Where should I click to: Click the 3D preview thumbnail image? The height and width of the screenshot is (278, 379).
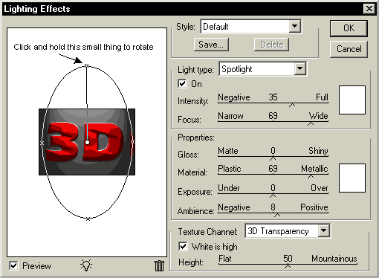click(87, 142)
